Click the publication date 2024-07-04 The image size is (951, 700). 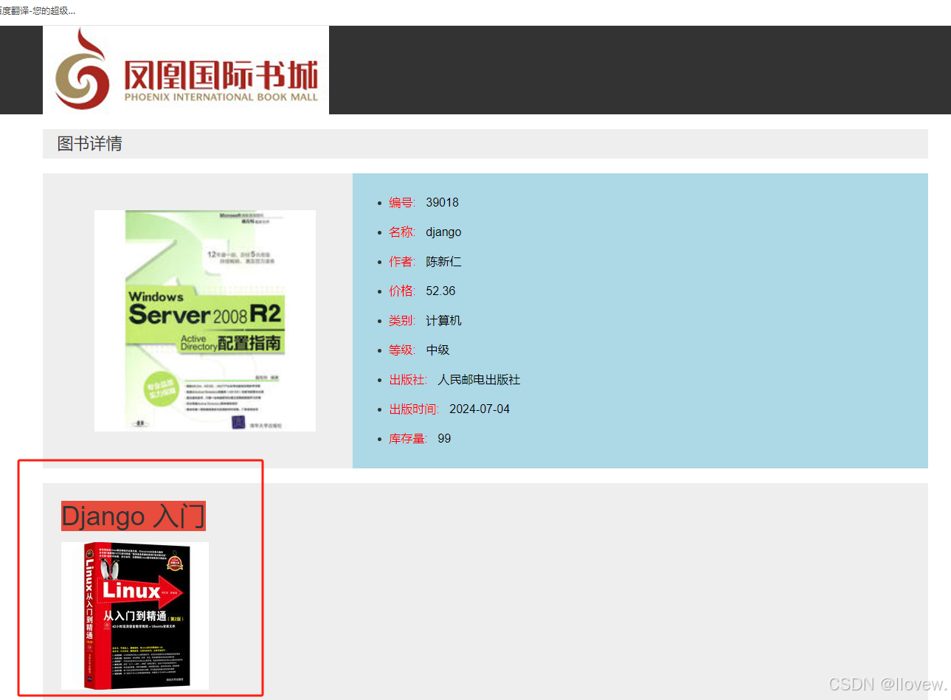480,409
